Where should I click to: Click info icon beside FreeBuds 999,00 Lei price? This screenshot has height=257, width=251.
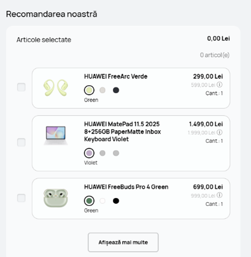220,195
